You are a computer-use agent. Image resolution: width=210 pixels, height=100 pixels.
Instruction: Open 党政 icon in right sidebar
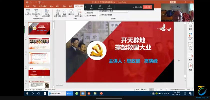[190, 66]
